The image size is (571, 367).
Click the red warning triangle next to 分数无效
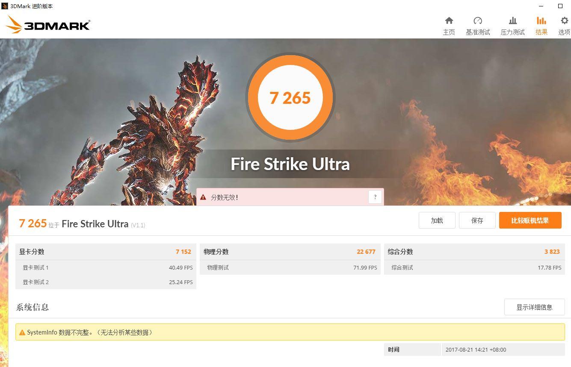203,197
